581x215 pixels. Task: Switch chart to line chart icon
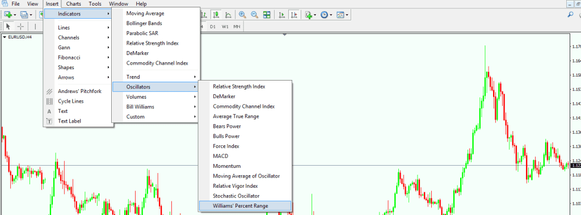229,15
